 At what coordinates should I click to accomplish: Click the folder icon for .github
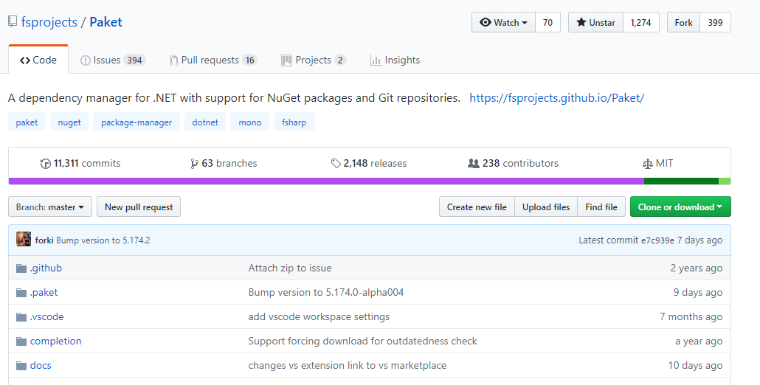click(21, 268)
